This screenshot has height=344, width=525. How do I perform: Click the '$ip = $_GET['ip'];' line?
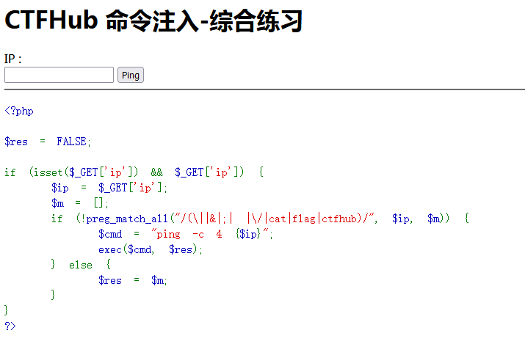point(109,188)
